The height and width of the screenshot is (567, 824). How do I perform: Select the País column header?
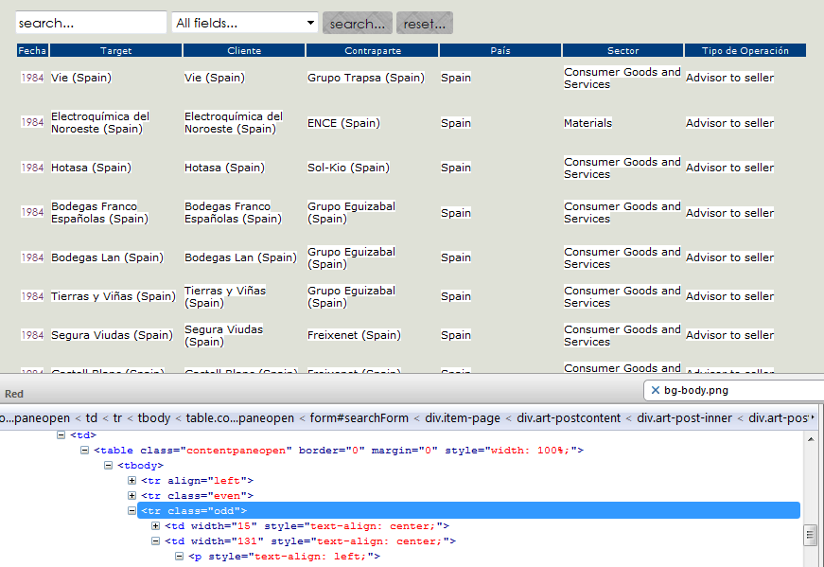tap(500, 50)
